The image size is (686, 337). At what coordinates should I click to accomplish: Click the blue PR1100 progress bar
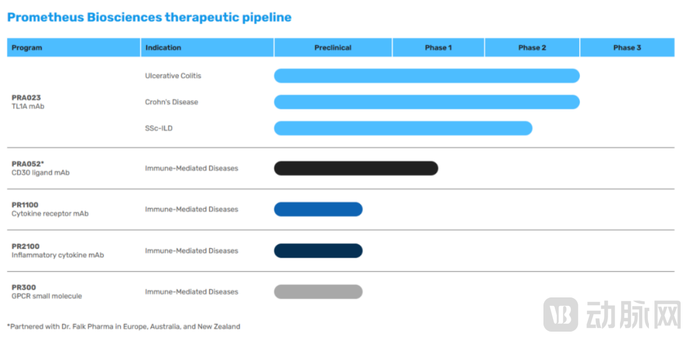point(318,209)
